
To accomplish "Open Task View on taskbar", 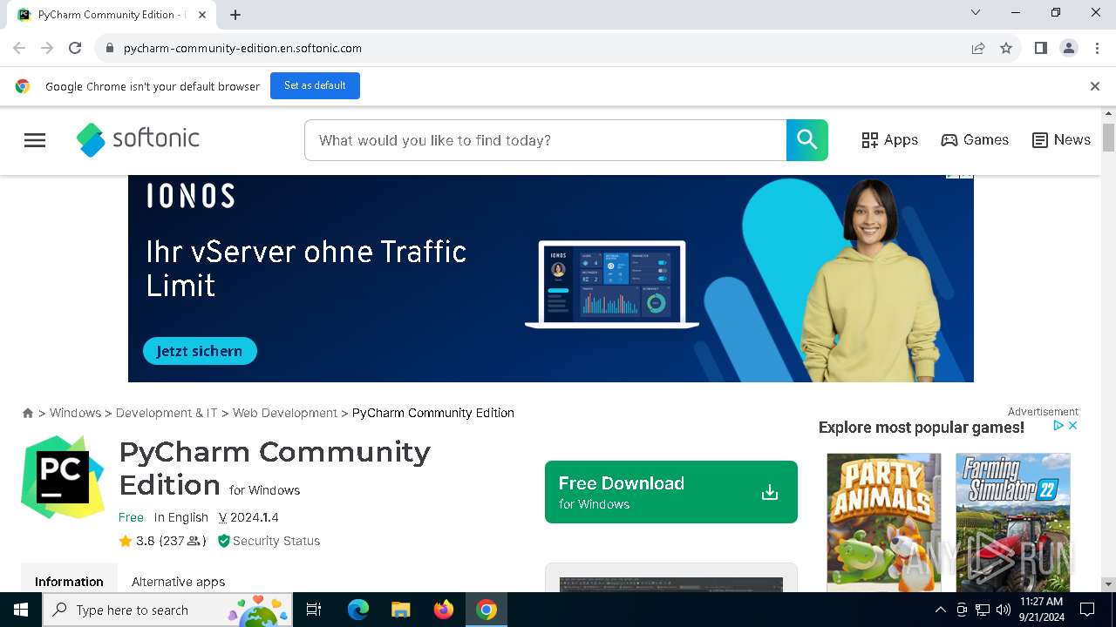I will 314,610.
